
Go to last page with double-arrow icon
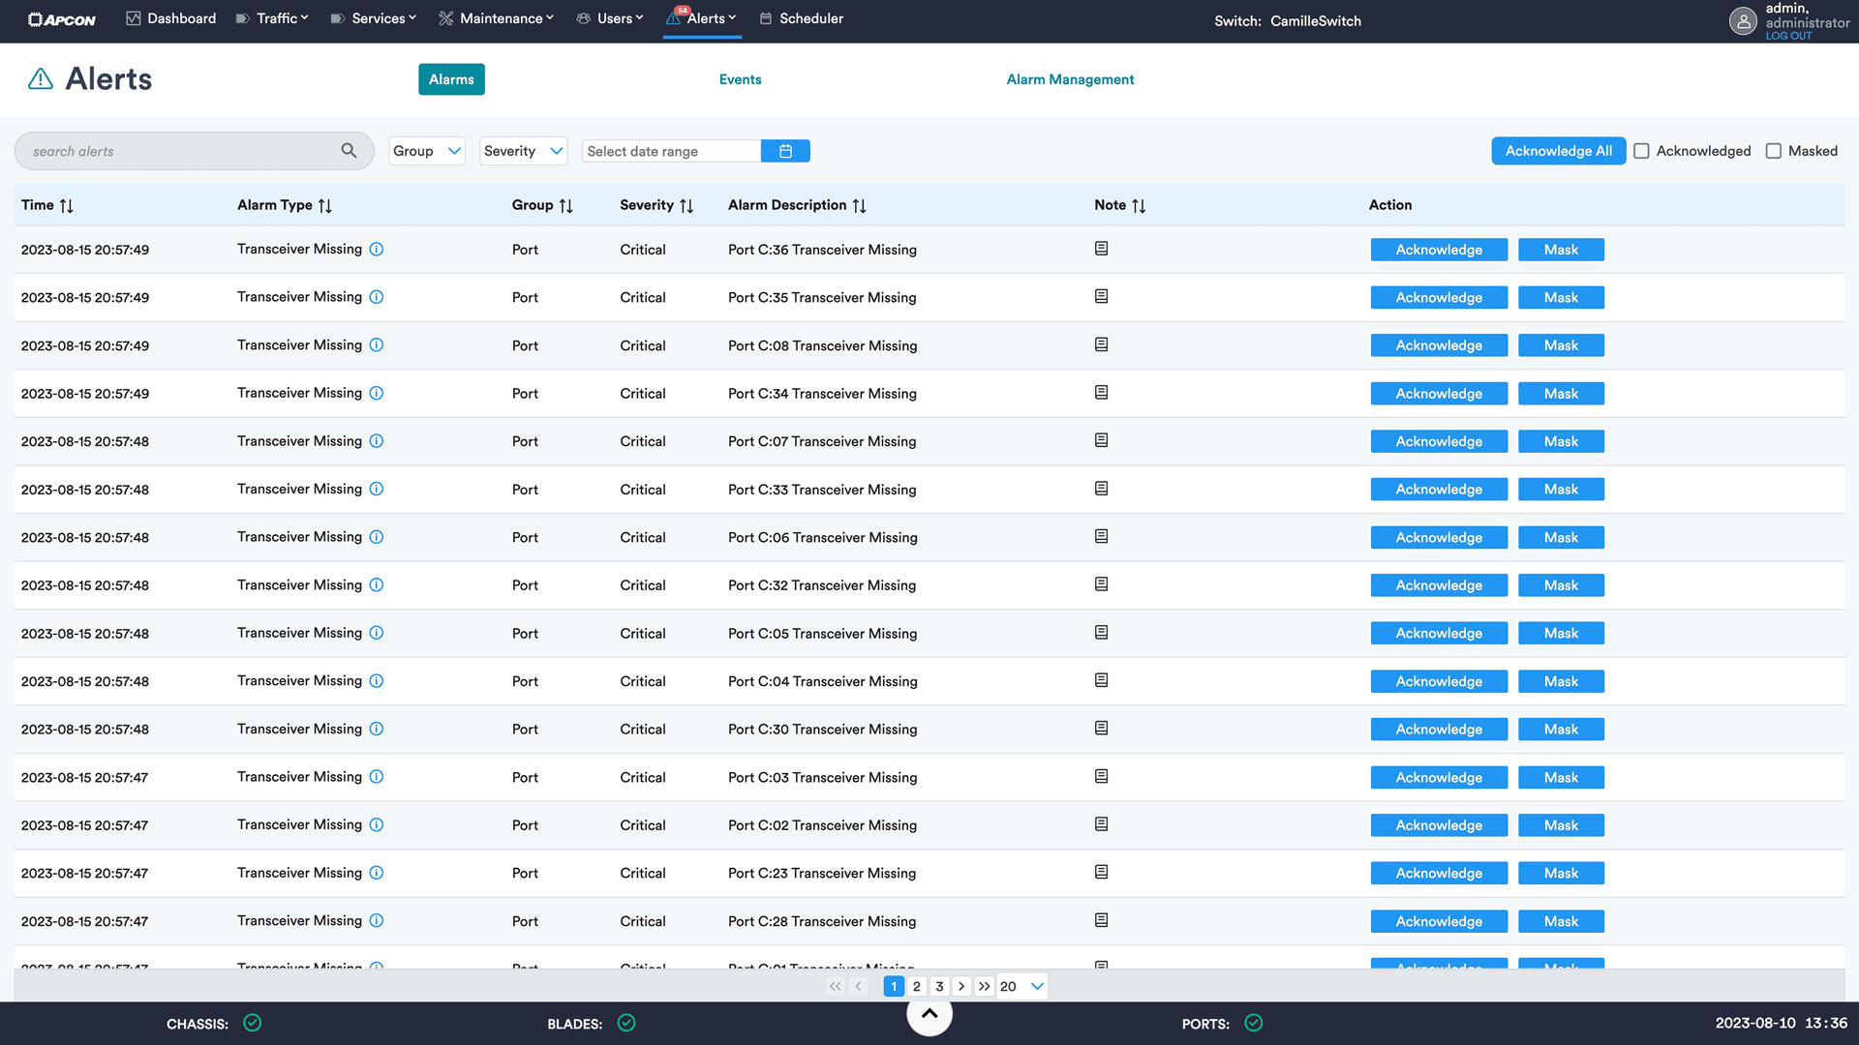click(x=984, y=986)
